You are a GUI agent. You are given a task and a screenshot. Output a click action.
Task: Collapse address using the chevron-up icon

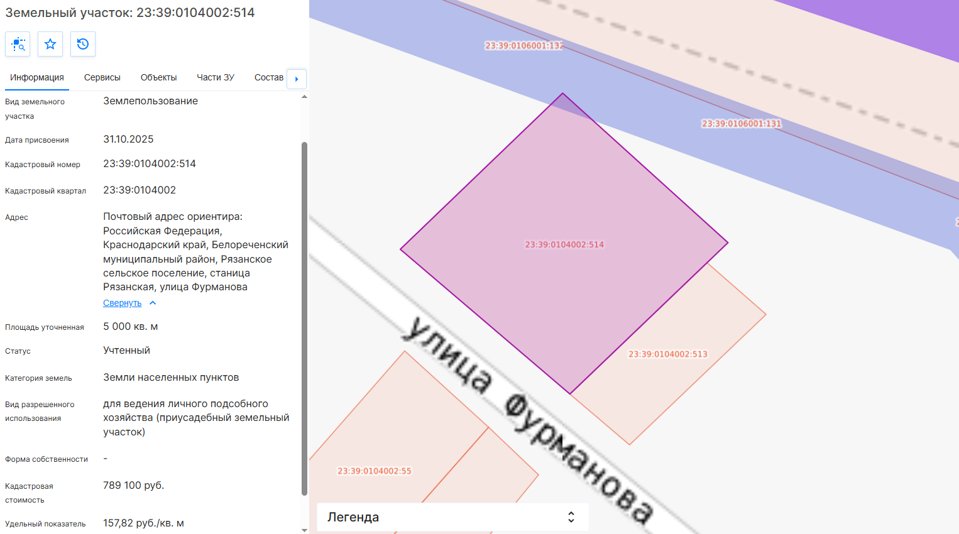click(x=153, y=303)
